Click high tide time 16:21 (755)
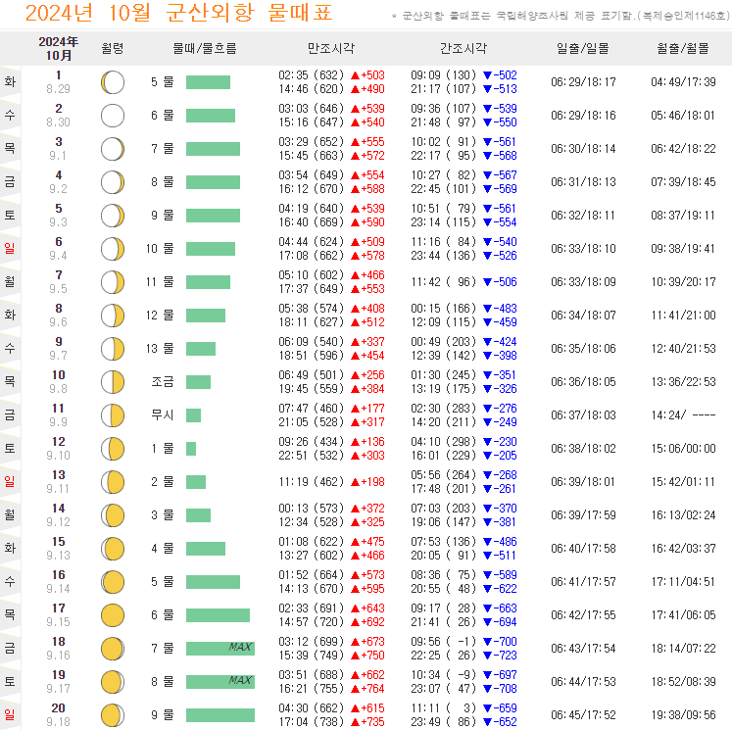 point(311,689)
